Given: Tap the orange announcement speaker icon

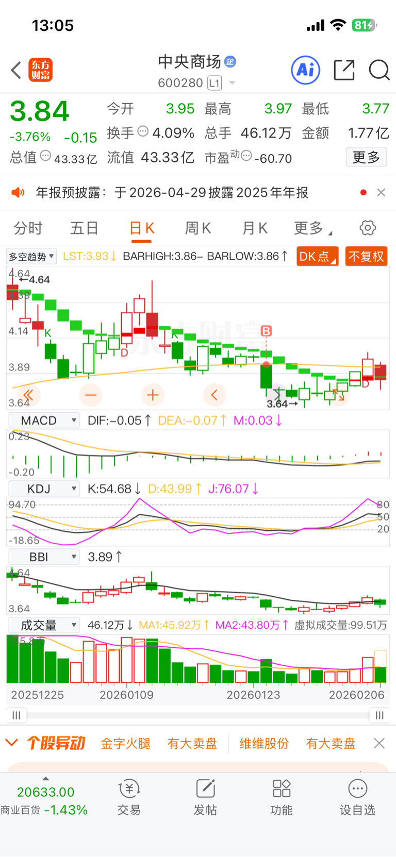Looking at the screenshot, I should pos(18,193).
